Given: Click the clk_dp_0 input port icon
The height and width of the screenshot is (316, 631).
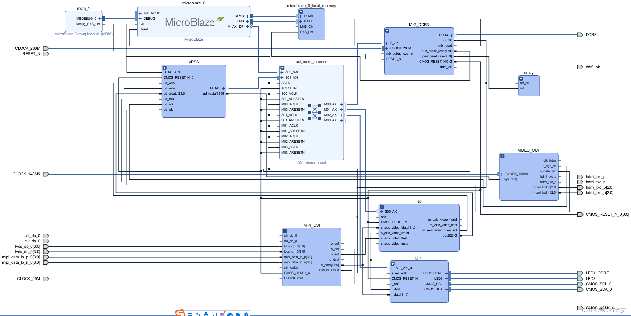Looking at the screenshot, I should [46, 236].
